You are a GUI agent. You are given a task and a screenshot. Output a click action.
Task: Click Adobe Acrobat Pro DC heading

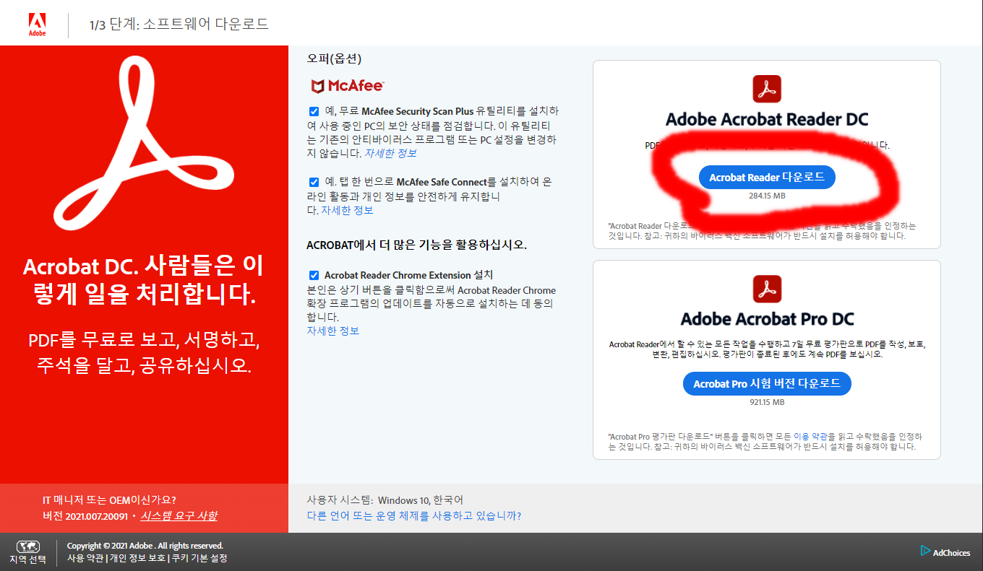(767, 318)
